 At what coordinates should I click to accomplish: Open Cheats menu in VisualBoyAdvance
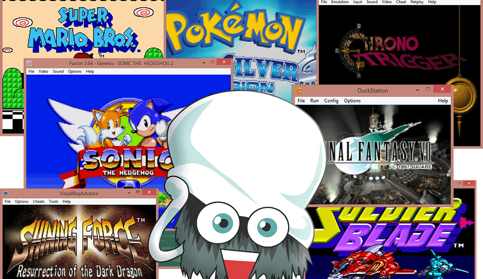pos(38,202)
